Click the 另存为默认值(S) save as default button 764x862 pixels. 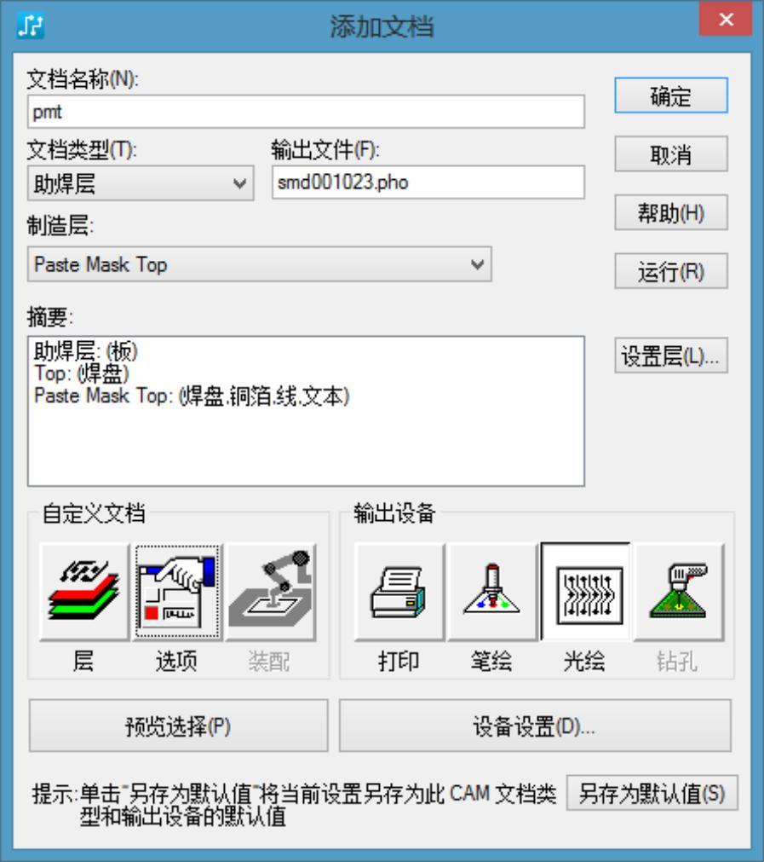click(x=652, y=793)
